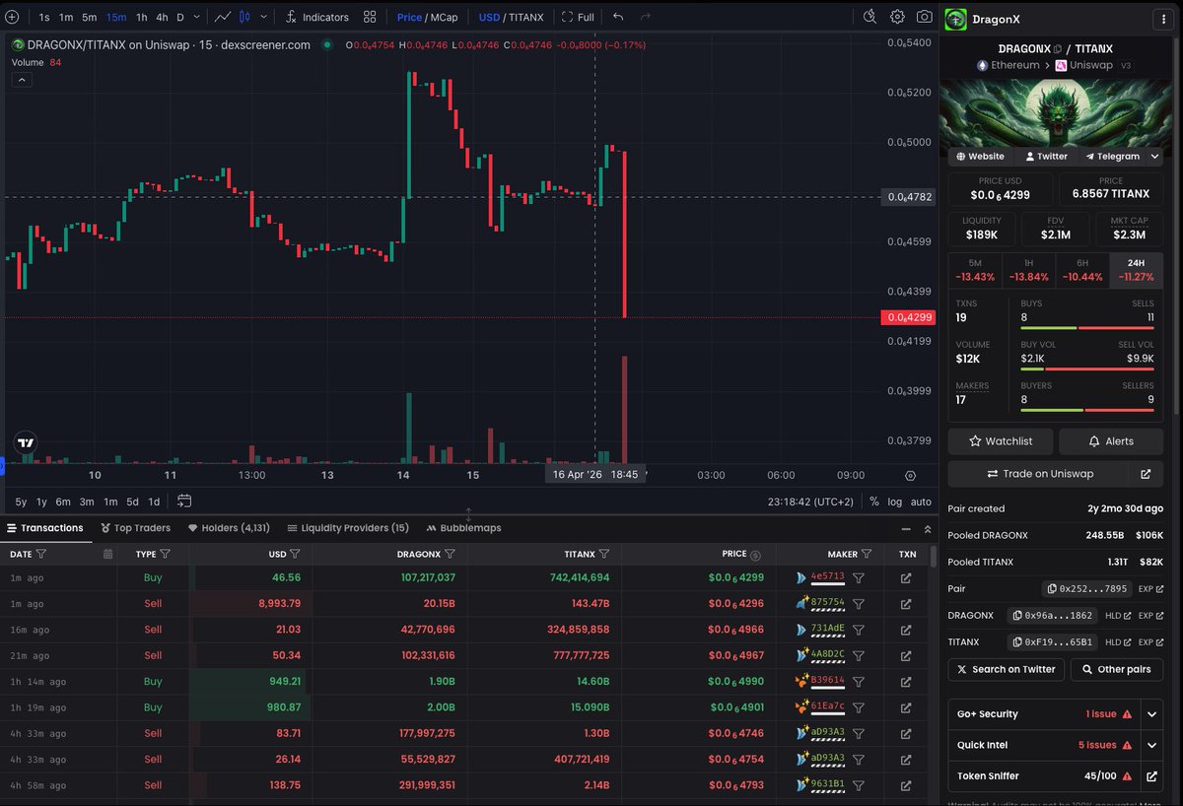The image size is (1183, 806).
Task: Open the TYPE column filter
Action: tap(165, 554)
